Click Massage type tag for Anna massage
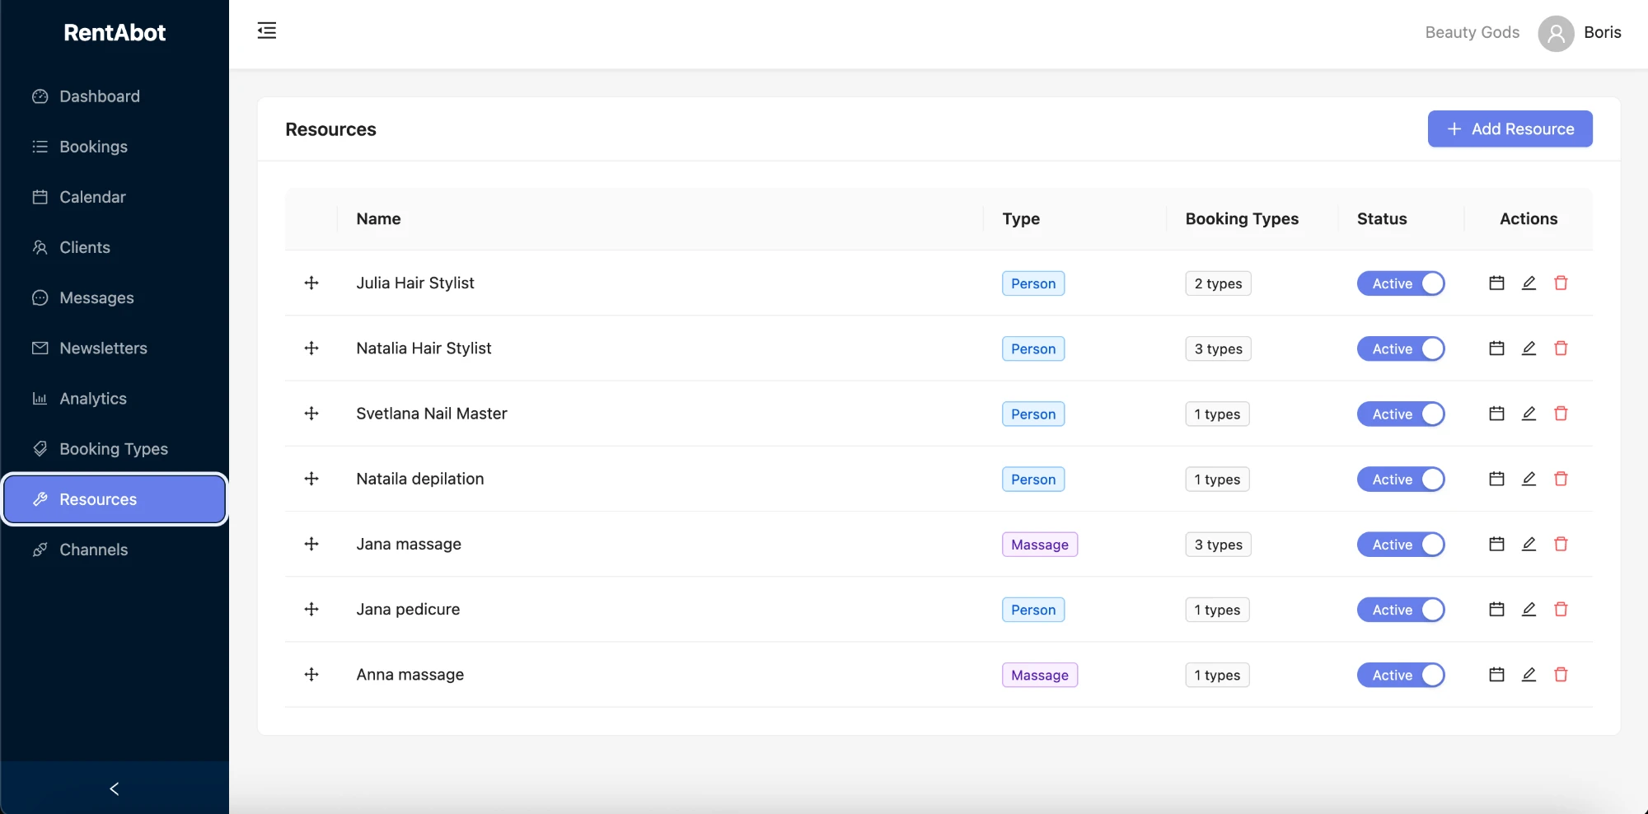Screen dimensions: 1648x814 1039,675
